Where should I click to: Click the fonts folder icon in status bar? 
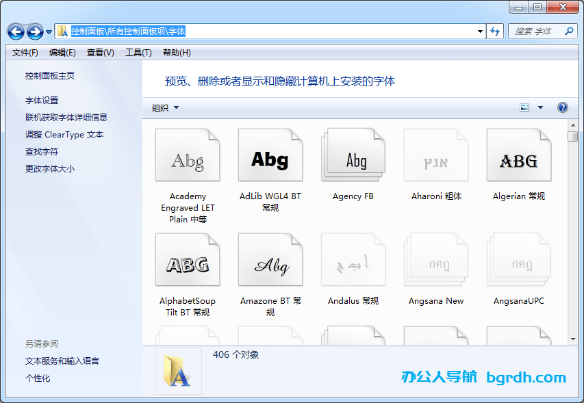[x=177, y=371]
